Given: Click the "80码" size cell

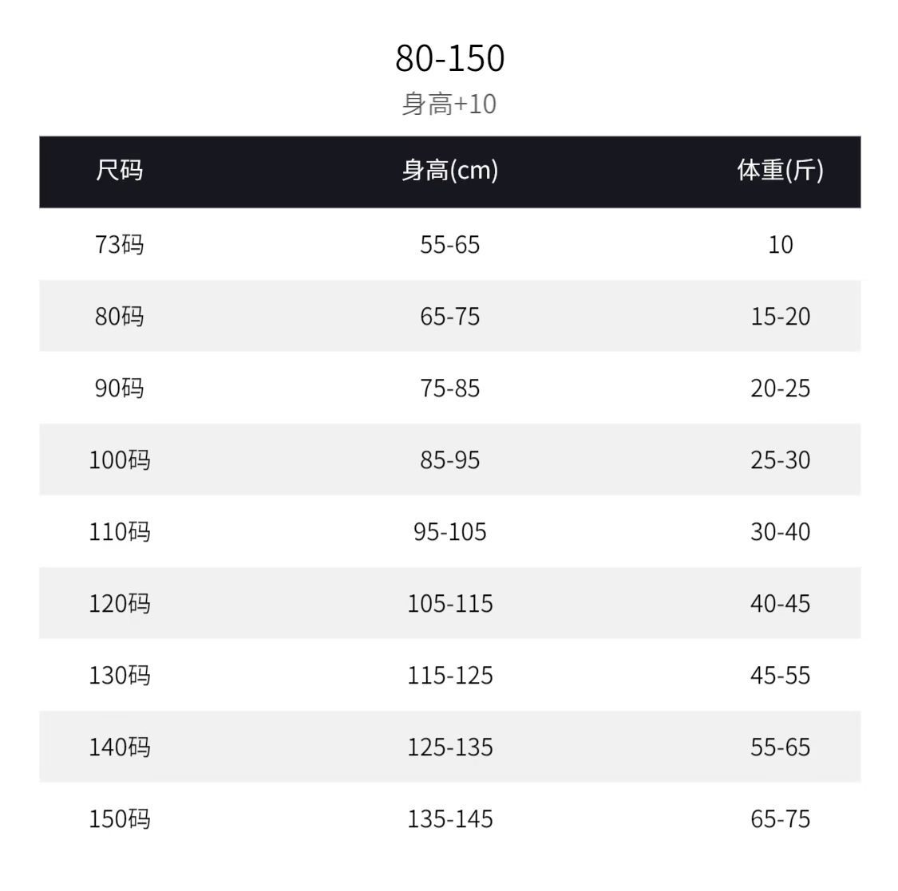Looking at the screenshot, I should click(120, 316).
